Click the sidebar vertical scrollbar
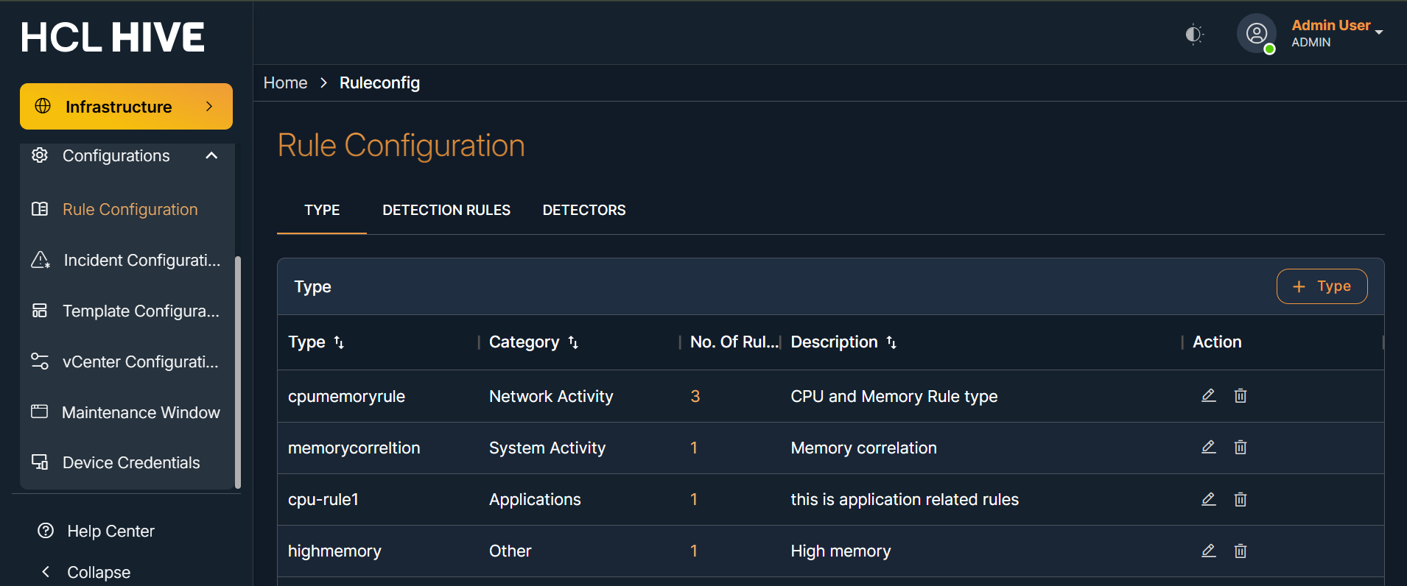The height and width of the screenshot is (586, 1407). click(x=237, y=372)
